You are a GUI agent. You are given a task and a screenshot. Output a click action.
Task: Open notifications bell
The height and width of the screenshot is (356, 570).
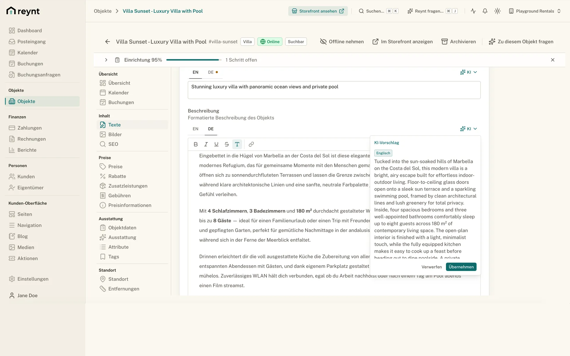pos(485,11)
